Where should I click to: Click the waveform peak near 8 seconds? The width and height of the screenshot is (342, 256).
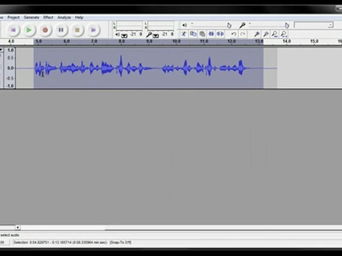(121, 65)
